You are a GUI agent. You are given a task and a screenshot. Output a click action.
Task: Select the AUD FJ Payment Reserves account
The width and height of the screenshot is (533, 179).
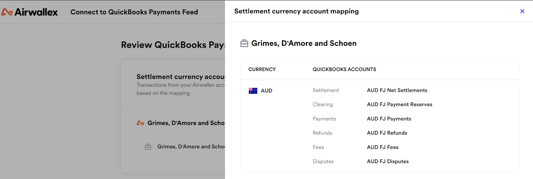click(399, 104)
